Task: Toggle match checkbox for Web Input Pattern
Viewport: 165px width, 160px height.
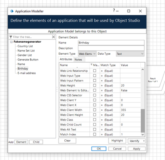Action: [94, 80]
